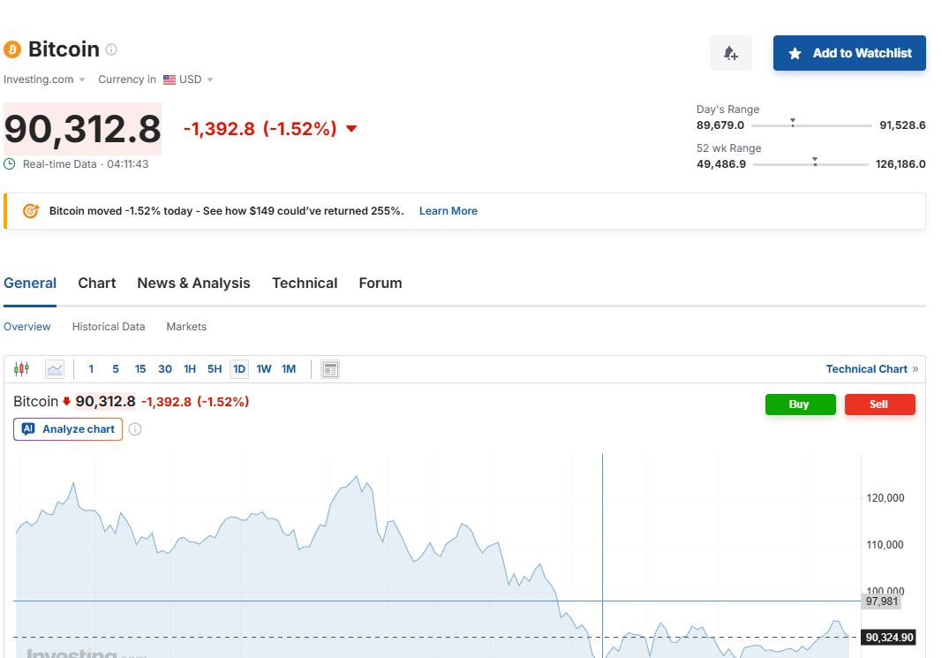Image resolution: width=942 pixels, height=658 pixels.
Task: Switch chart to area line view icon
Action: pos(55,369)
